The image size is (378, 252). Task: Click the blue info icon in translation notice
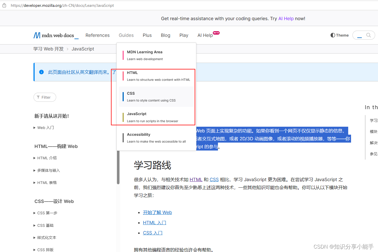coord(41,72)
